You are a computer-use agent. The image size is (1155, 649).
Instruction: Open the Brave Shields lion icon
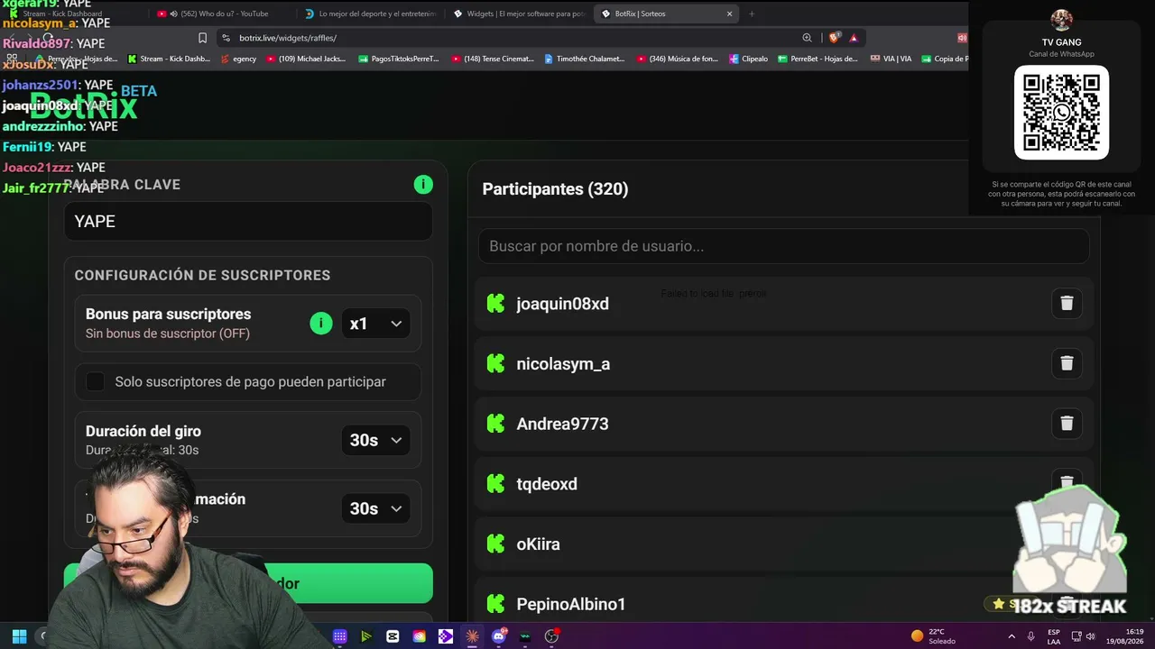click(834, 38)
